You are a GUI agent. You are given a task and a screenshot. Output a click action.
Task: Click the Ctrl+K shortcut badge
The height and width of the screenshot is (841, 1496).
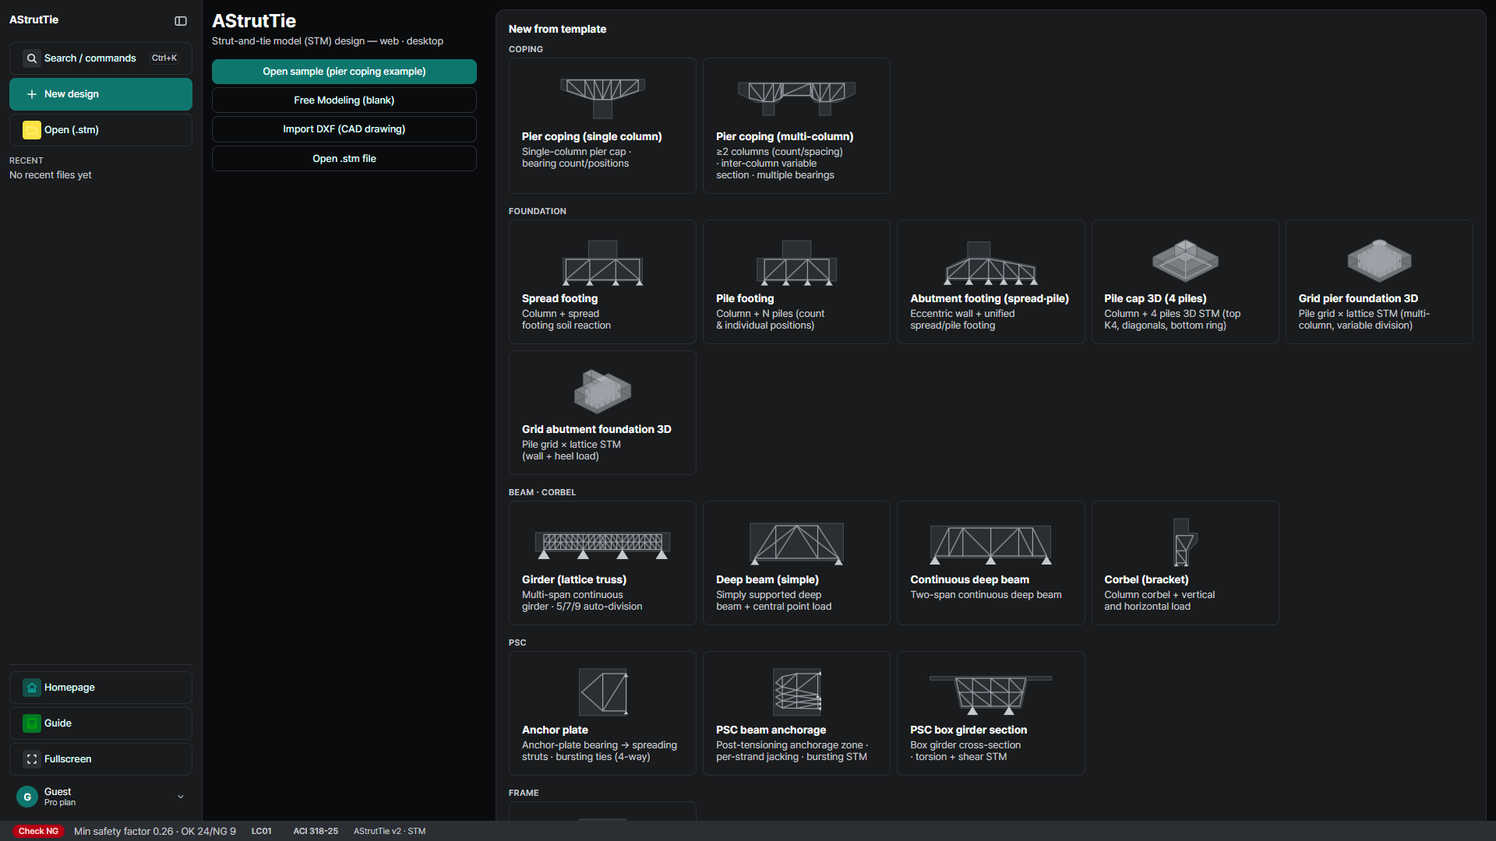tap(164, 58)
